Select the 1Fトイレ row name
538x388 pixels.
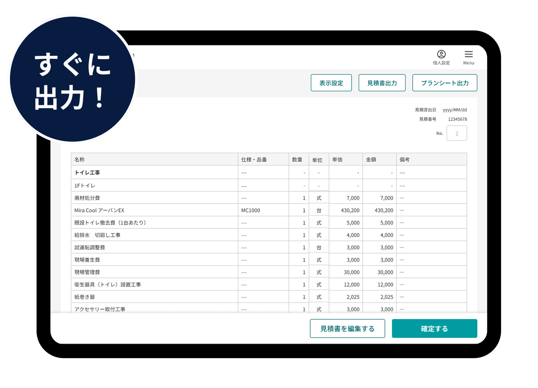(85, 186)
